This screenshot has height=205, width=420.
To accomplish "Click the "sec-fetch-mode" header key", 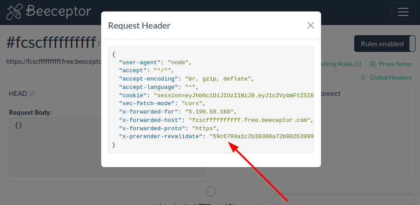I will click(147, 103).
